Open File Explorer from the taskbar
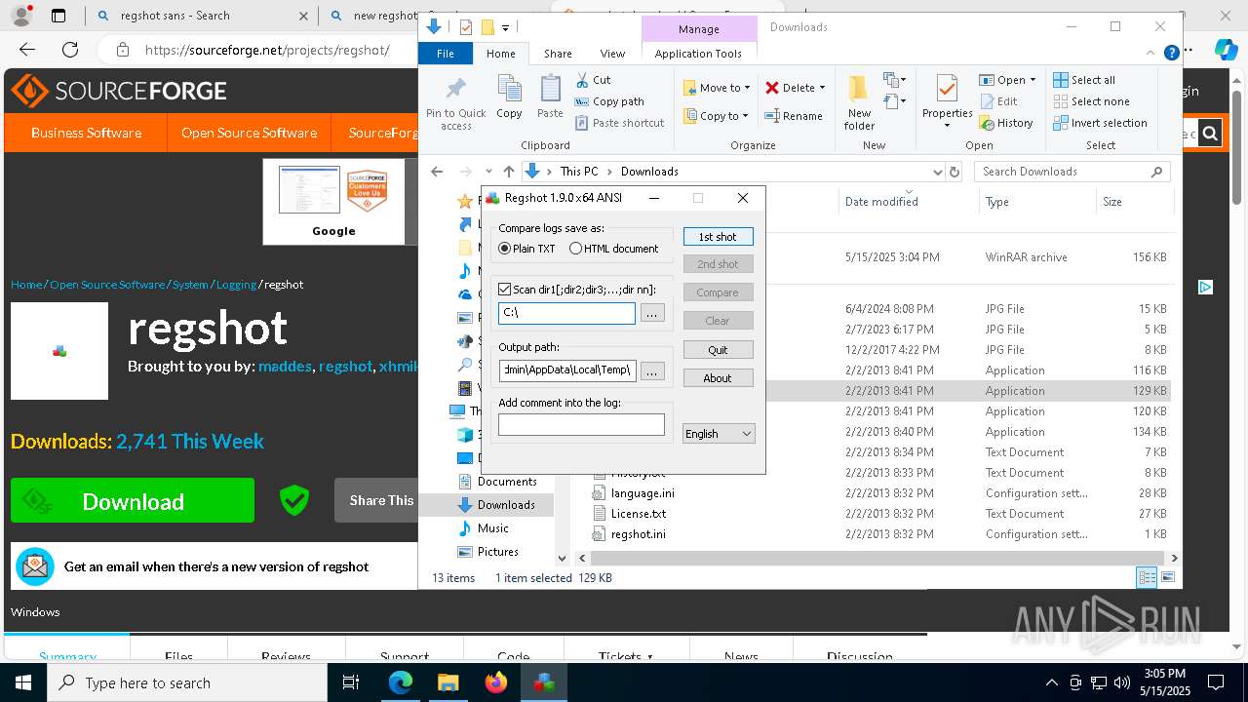This screenshot has width=1248, height=702. click(448, 682)
